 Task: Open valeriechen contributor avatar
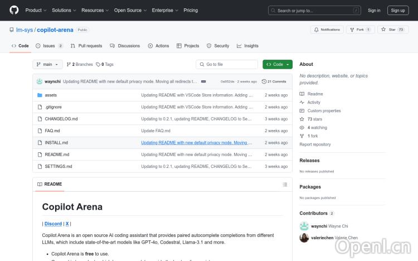click(304, 238)
